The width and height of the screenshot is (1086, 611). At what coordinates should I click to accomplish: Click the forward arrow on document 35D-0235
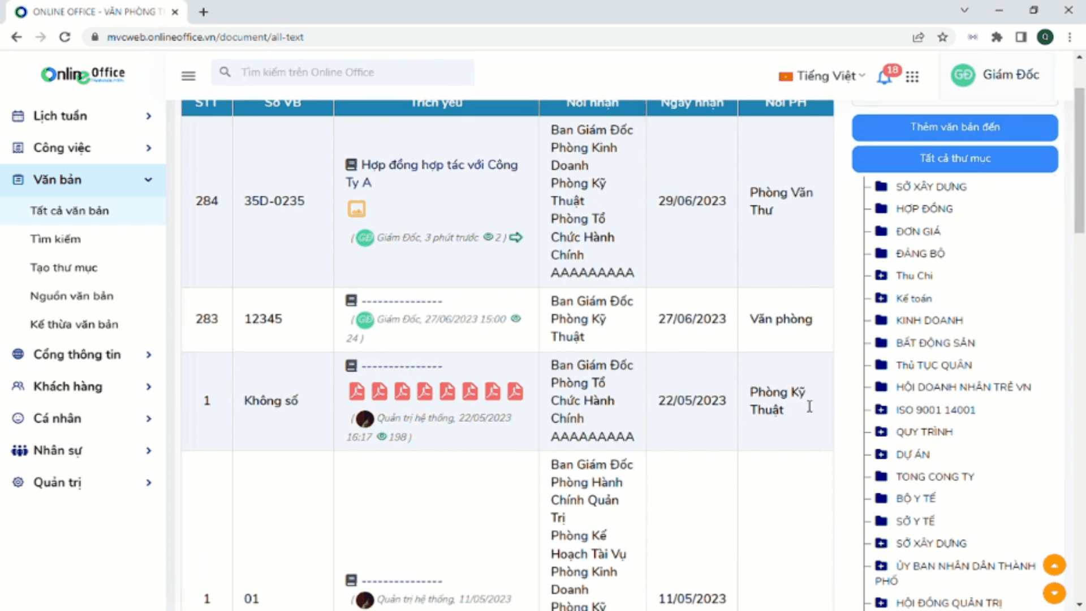[x=516, y=238]
